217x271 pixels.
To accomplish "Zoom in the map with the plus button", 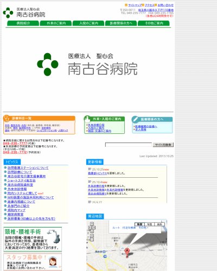I will pos(92,236).
